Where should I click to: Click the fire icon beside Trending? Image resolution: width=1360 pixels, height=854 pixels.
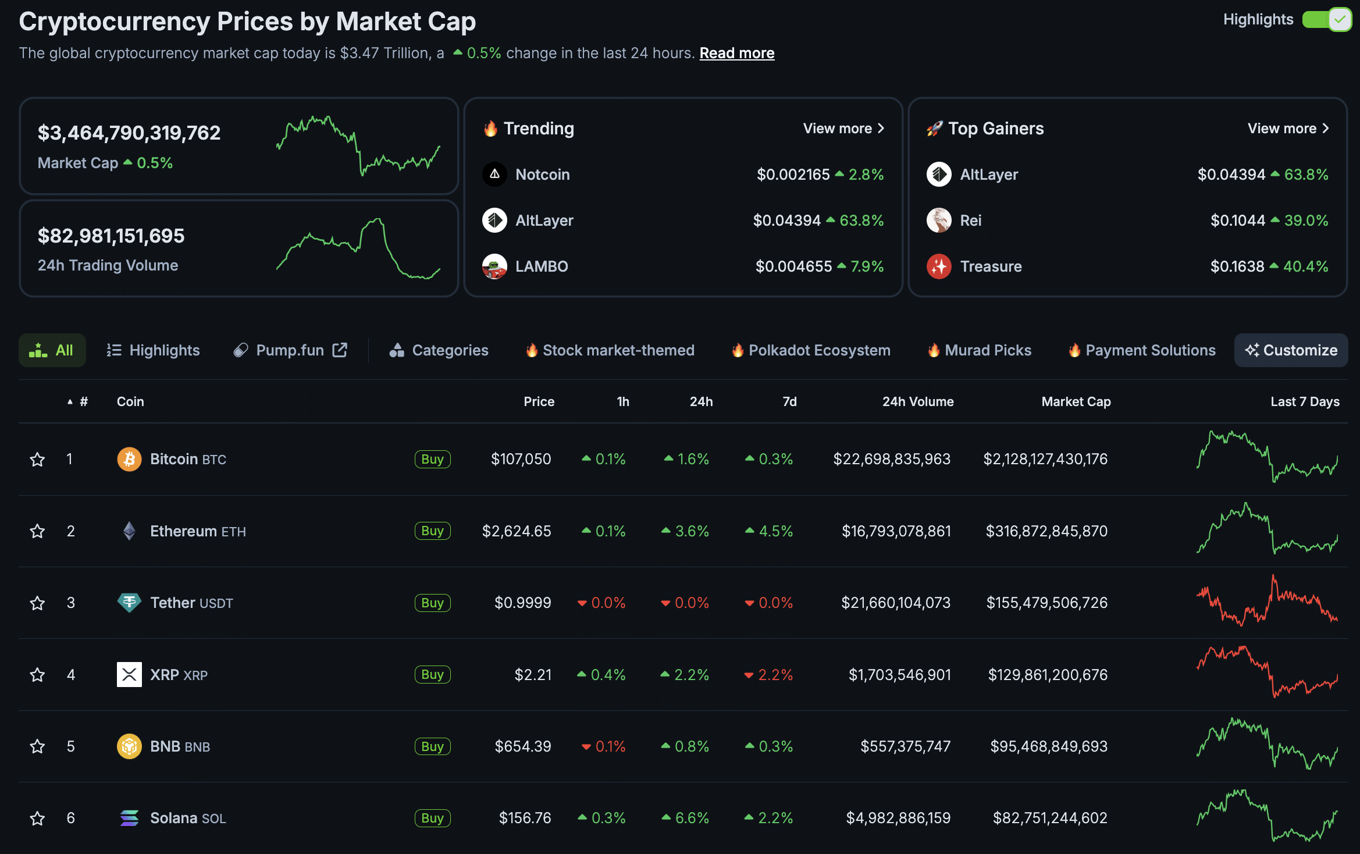tap(490, 129)
